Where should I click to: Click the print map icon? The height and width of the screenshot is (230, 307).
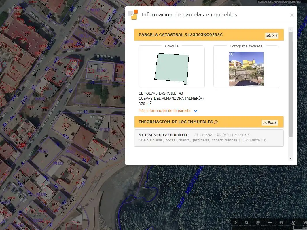pos(281,222)
